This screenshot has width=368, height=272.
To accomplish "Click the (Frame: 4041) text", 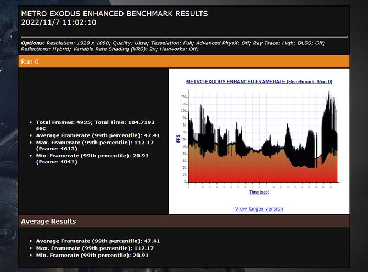I will 57,162.
